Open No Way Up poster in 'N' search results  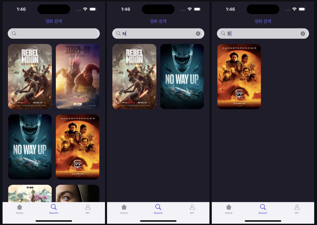(182, 77)
